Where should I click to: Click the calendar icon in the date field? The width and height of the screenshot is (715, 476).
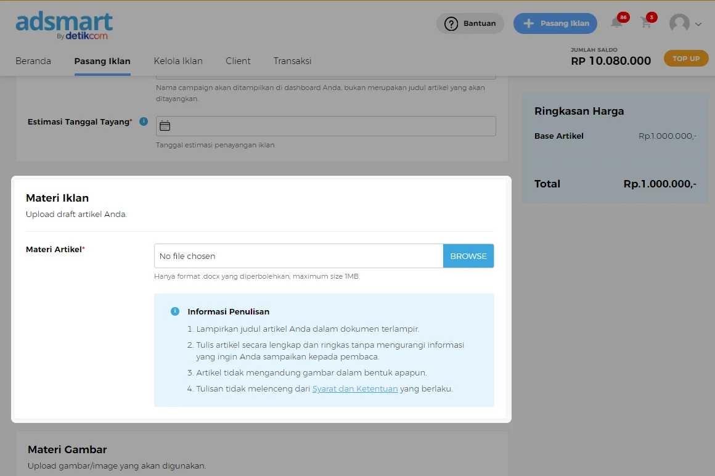(165, 126)
